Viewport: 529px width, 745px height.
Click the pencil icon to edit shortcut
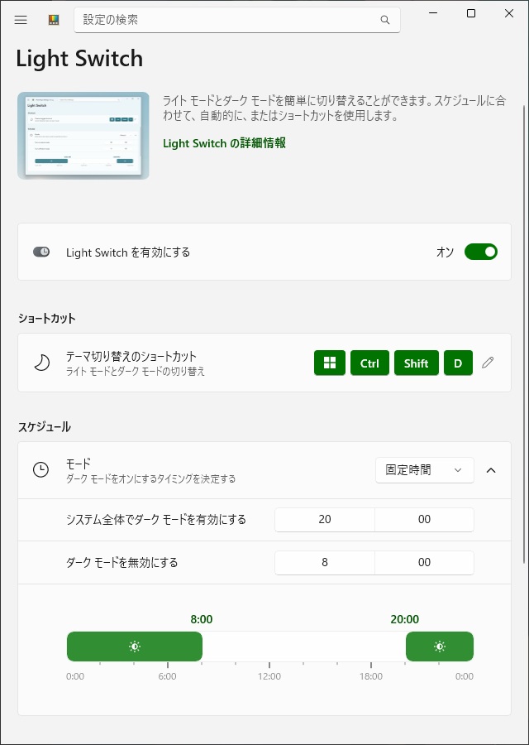(488, 363)
